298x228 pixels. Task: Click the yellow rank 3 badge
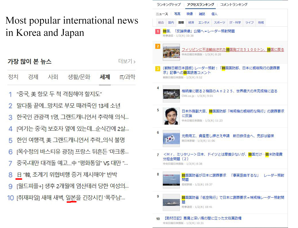(x=158, y=68)
